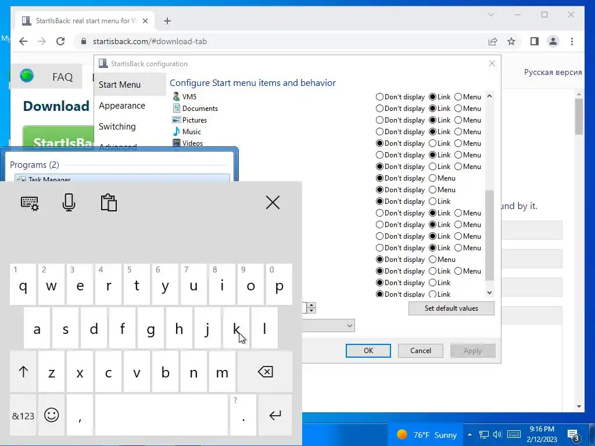Open the Русская версия link
Image resolution: width=595 pixels, height=446 pixels.
[553, 72]
